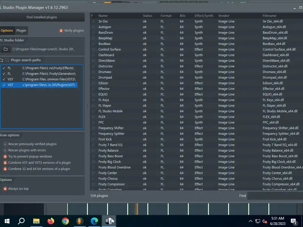This screenshot has height=227, width=303.
Task: Launch Firefox from taskbar
Action: click(x=51, y=221)
